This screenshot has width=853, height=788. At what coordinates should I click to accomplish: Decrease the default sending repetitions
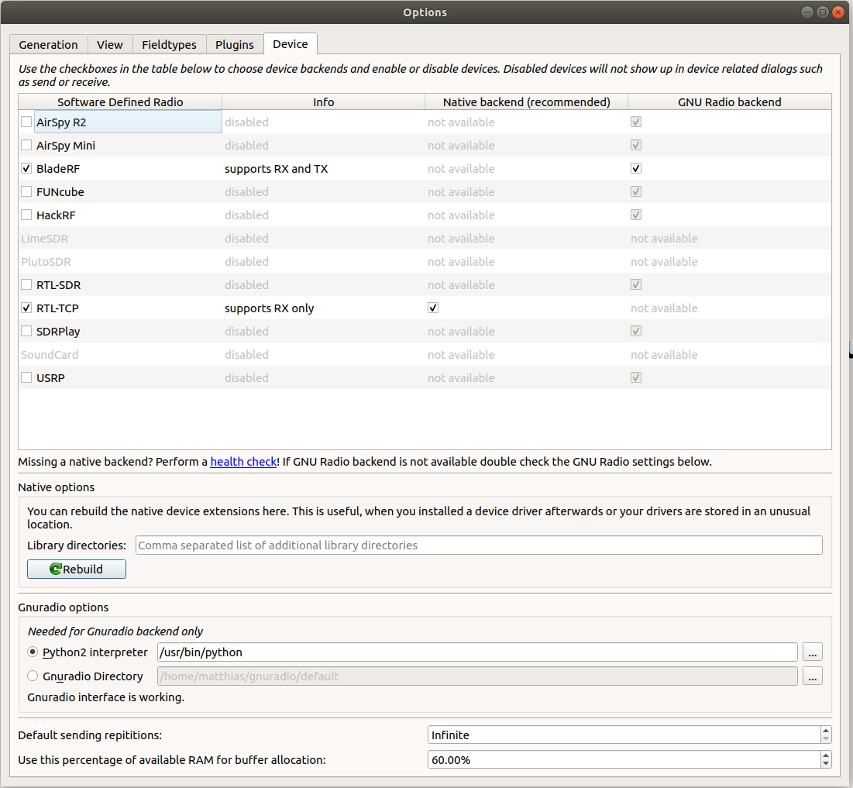pos(826,739)
